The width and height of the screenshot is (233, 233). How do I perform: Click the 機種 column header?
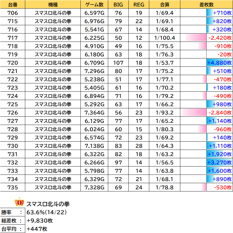coord(53,4)
